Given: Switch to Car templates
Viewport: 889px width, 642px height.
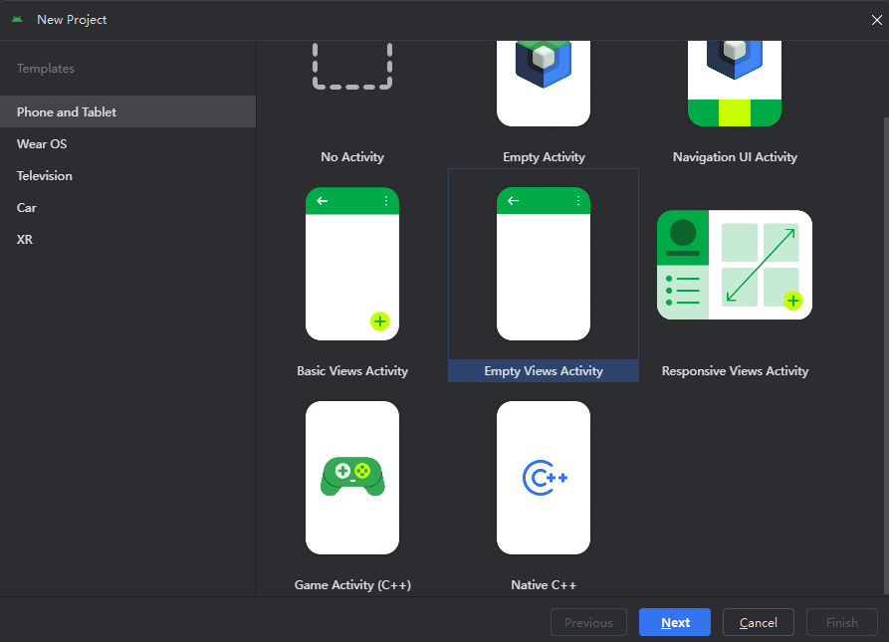Looking at the screenshot, I should point(127,207).
